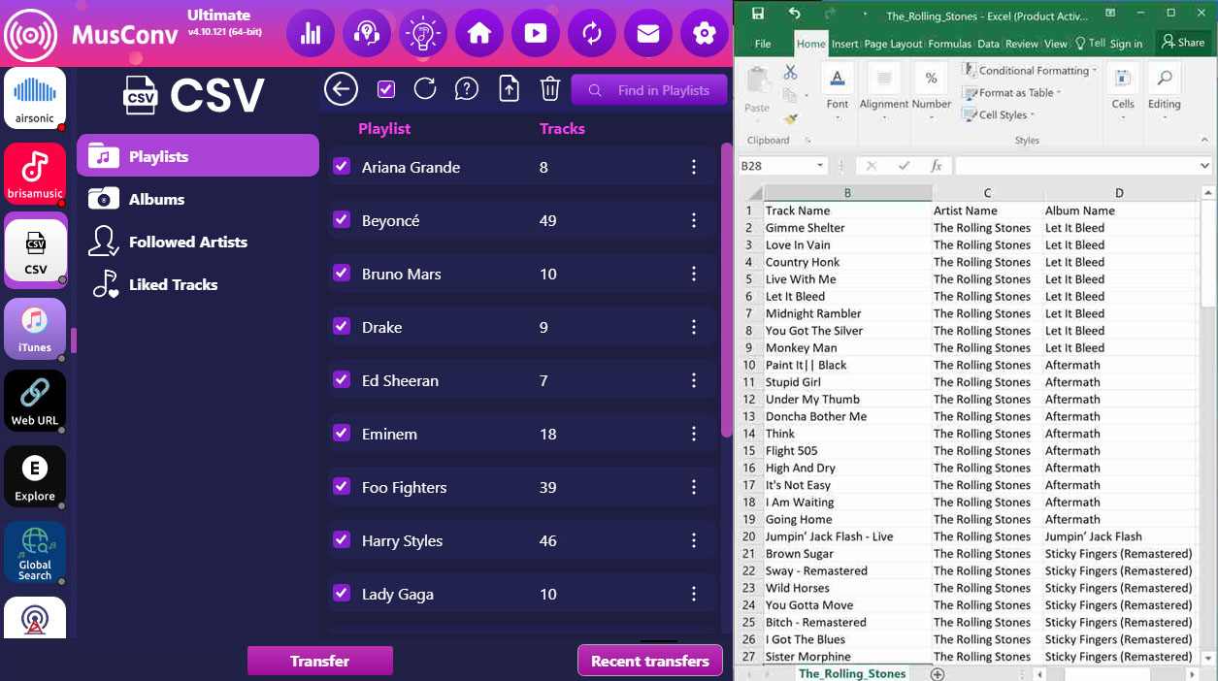Uncheck the Harry Styles playlist checkbox
This screenshot has height=681, width=1218.
341,539
